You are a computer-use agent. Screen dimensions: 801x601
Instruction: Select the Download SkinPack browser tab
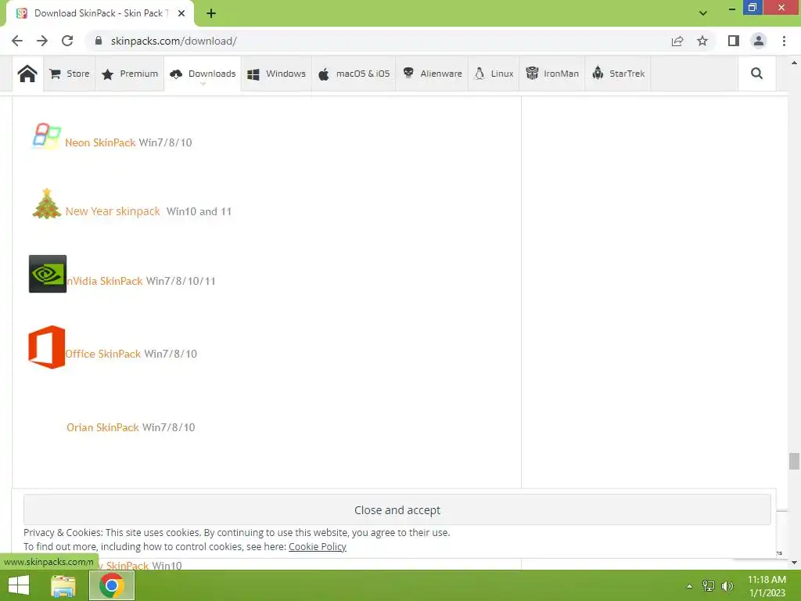pyautogui.click(x=100, y=13)
